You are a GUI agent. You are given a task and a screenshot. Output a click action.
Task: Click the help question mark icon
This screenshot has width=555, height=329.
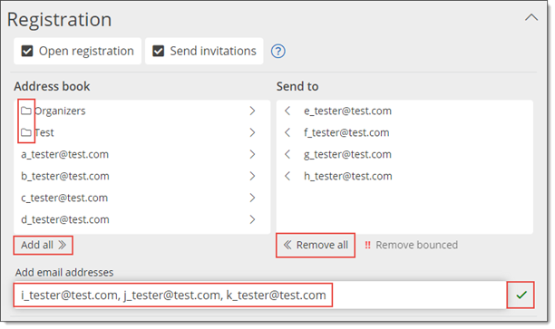[278, 52]
